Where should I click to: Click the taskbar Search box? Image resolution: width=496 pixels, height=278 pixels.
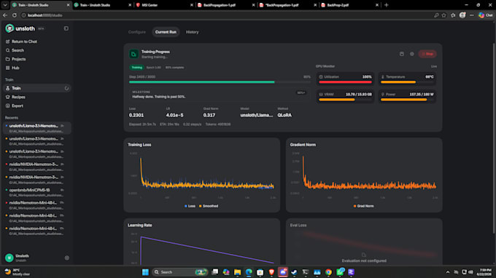point(179,272)
